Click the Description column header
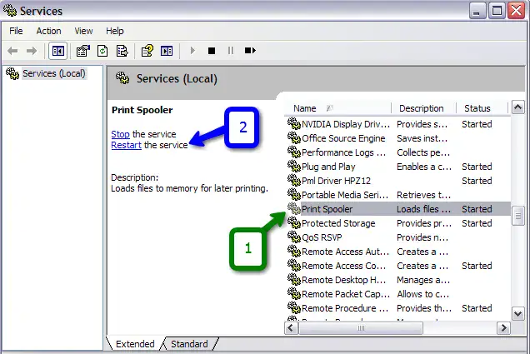The width and height of the screenshot is (530, 354). point(423,108)
